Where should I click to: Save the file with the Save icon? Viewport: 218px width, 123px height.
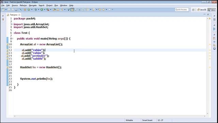pyautogui.click(x=9, y=10)
